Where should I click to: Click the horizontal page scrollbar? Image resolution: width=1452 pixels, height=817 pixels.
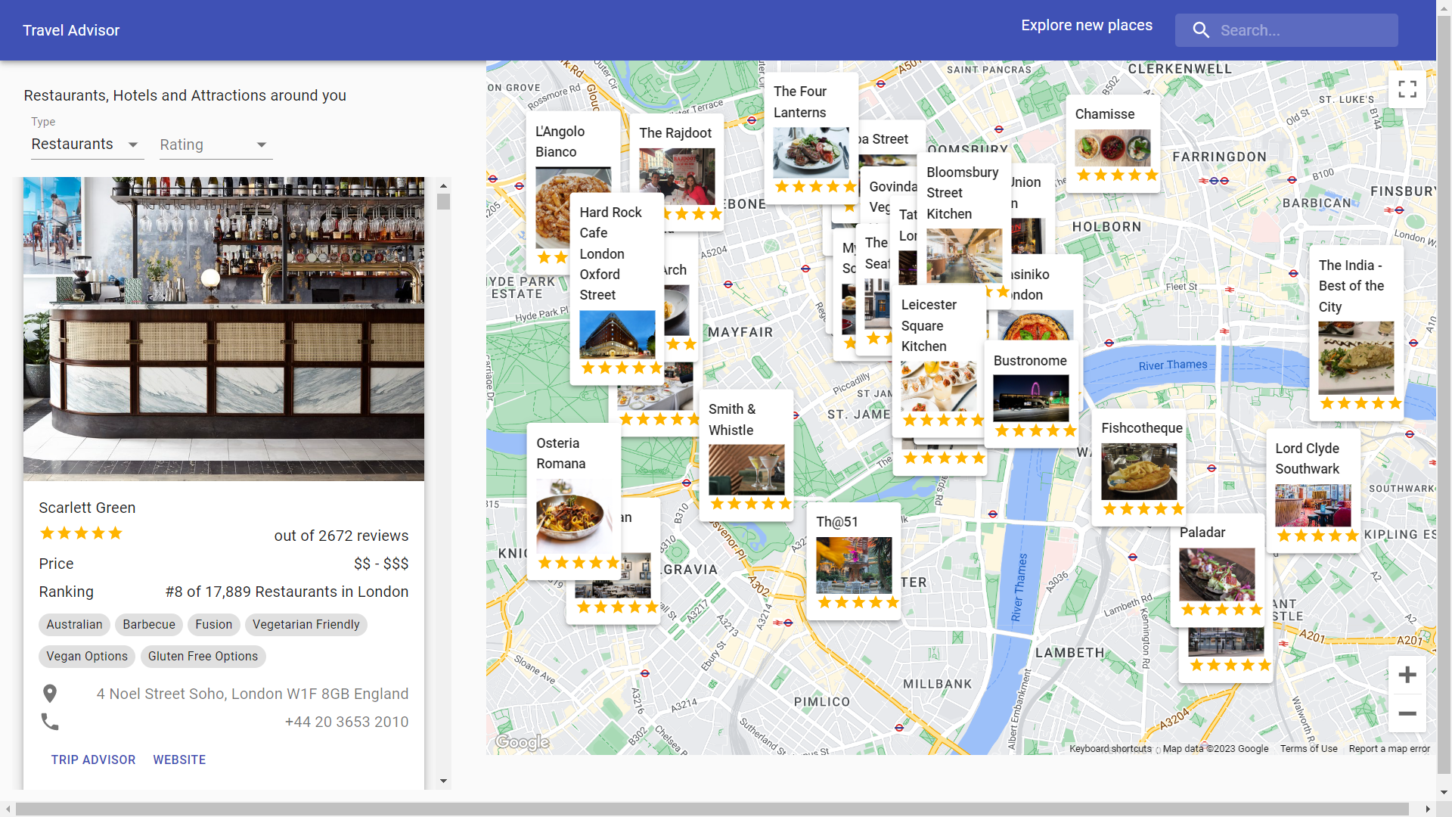click(x=712, y=809)
